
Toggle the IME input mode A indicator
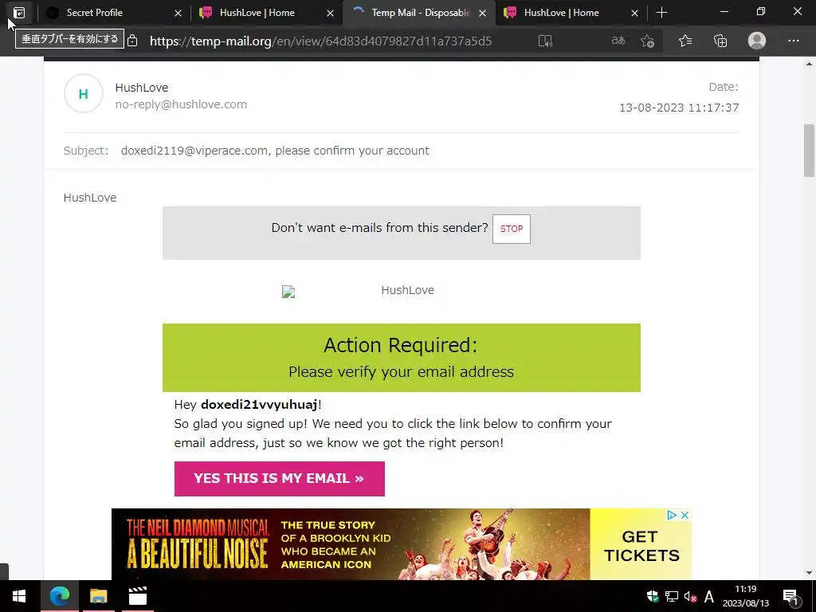click(x=708, y=596)
